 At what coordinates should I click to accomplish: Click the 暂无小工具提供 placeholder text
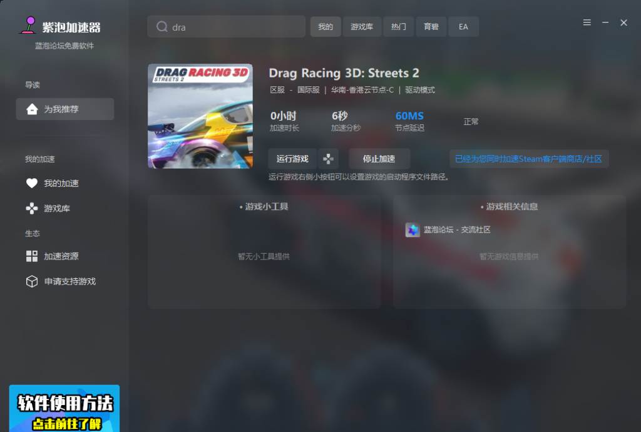(264, 256)
